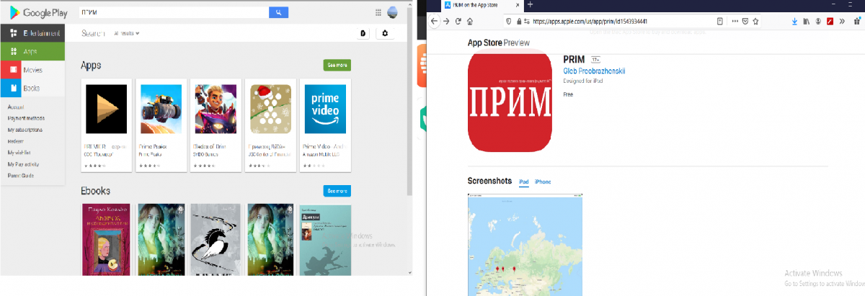This screenshot has height=296, width=865.
Task: Open the app card with Santa hat icon
Action: tap(270, 125)
